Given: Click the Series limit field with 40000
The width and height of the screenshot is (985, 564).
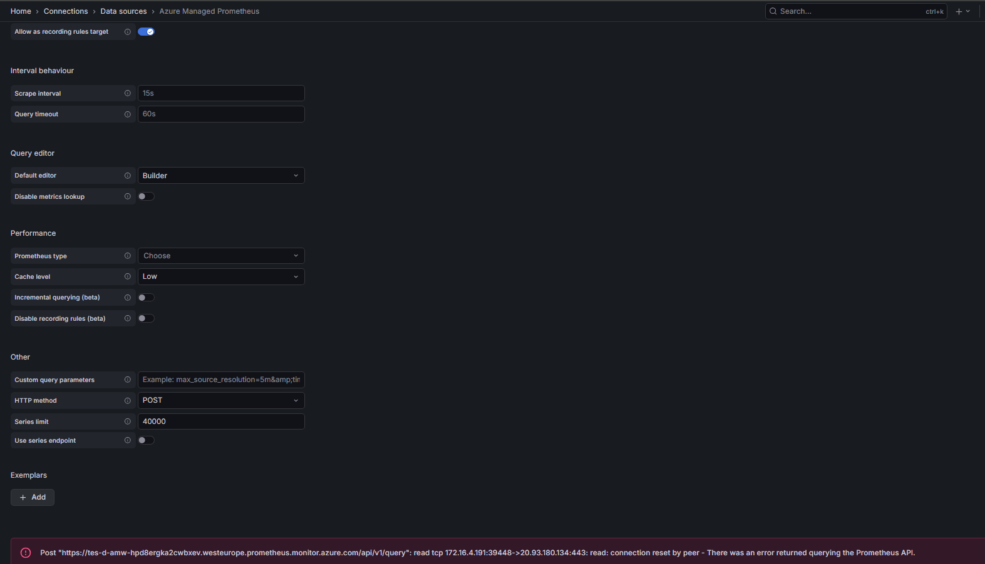Looking at the screenshot, I should [221, 421].
